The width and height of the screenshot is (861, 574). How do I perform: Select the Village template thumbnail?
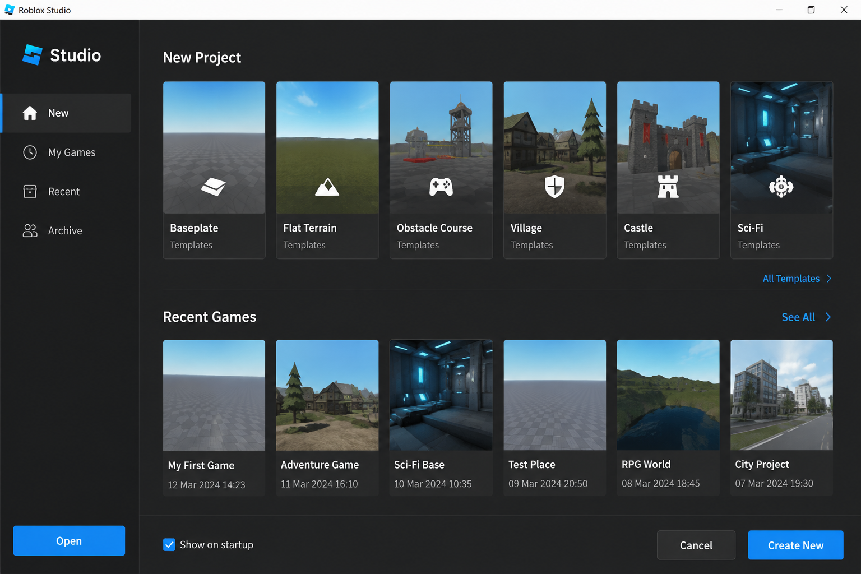pos(555,147)
